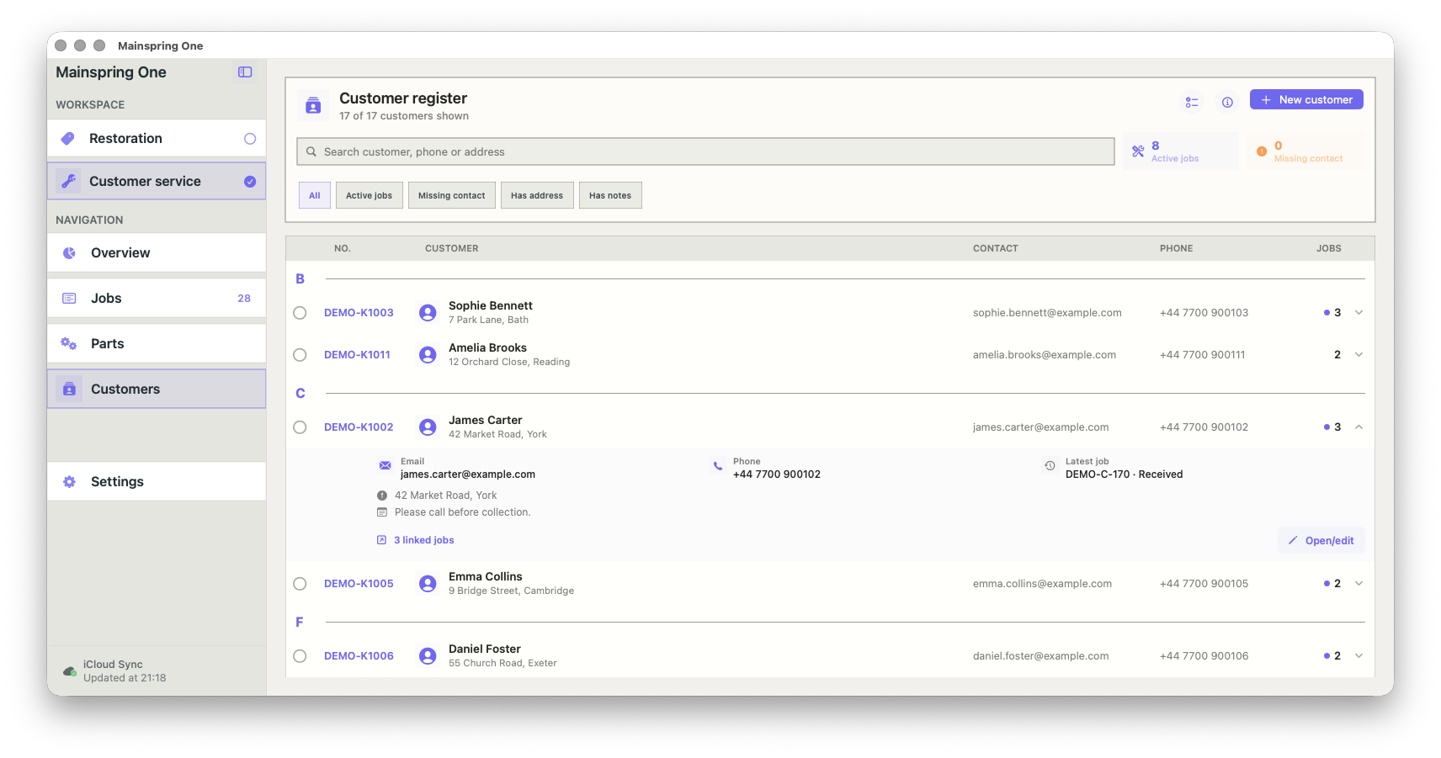The height and width of the screenshot is (758, 1441).
Task: Click the Open/edit button
Action: coord(1321,541)
